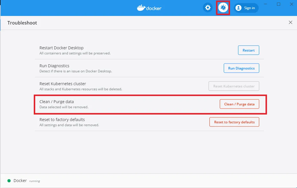Click "Data selected will be removed" text
This screenshot has height=188, width=297.
[x=64, y=107]
